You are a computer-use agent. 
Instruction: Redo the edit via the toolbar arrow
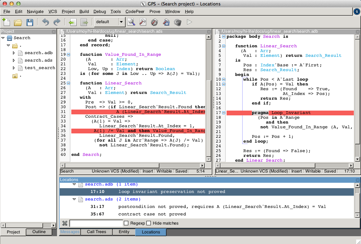[57, 22]
